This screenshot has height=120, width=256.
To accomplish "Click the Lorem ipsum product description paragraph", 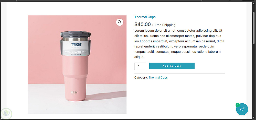I will pyautogui.click(x=179, y=44).
